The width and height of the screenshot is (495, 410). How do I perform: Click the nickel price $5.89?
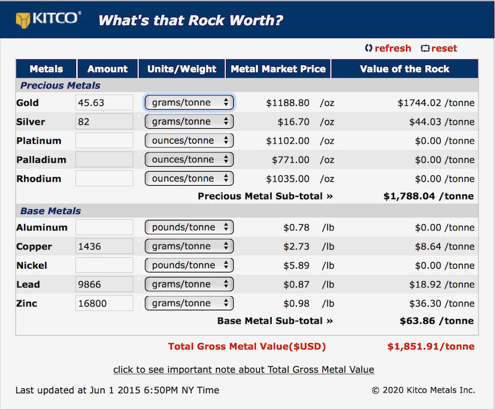296,266
